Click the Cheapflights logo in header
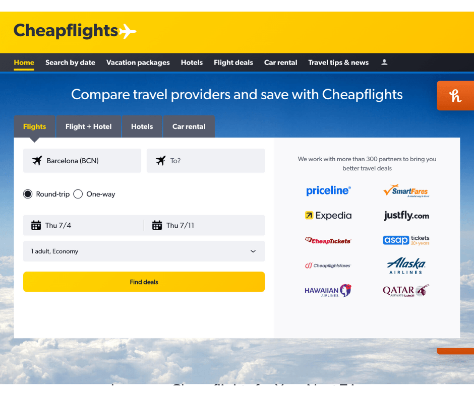This screenshot has width=474, height=397. 75,31
